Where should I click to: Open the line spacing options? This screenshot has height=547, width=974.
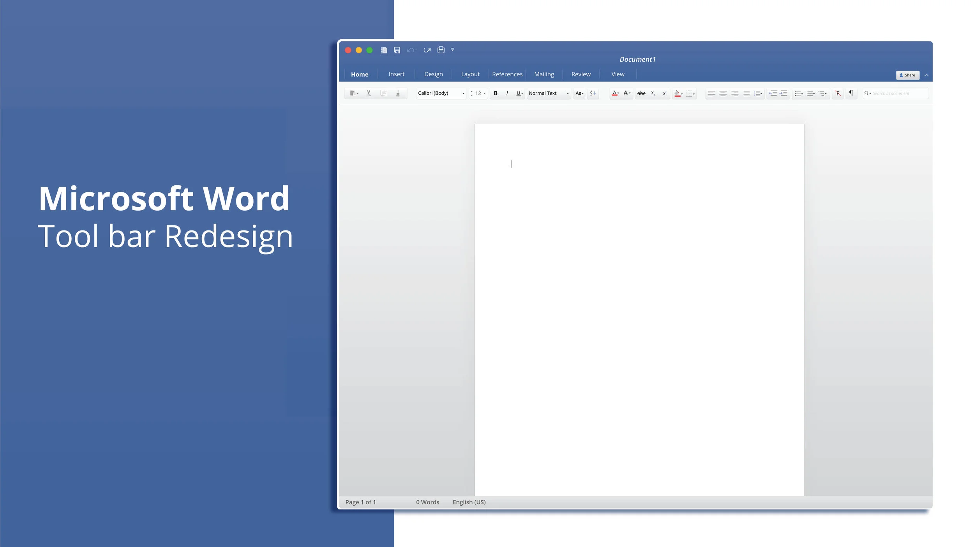coord(758,93)
